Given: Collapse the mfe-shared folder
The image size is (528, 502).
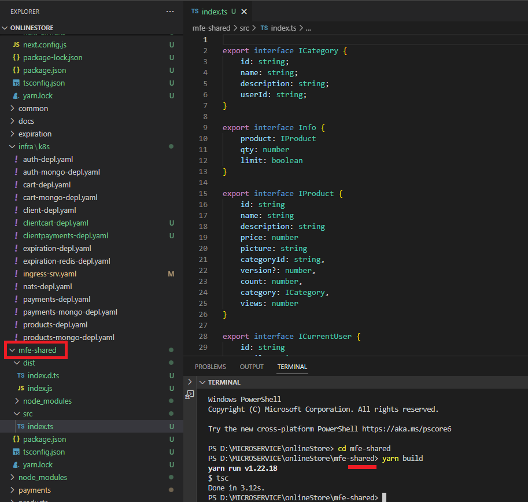Looking at the screenshot, I should [38, 350].
